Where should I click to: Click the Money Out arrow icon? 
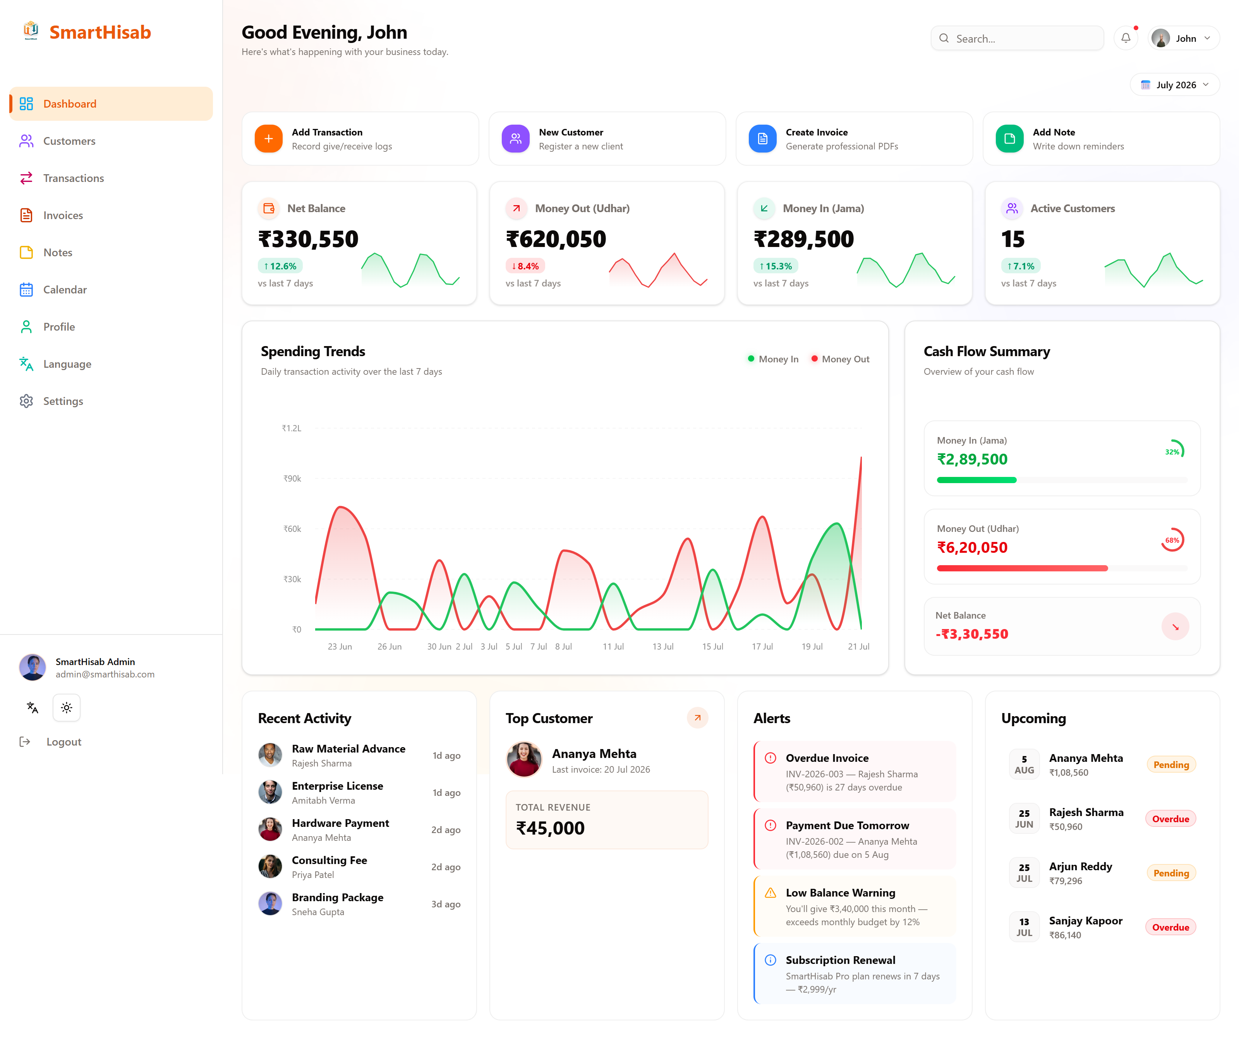pos(516,208)
